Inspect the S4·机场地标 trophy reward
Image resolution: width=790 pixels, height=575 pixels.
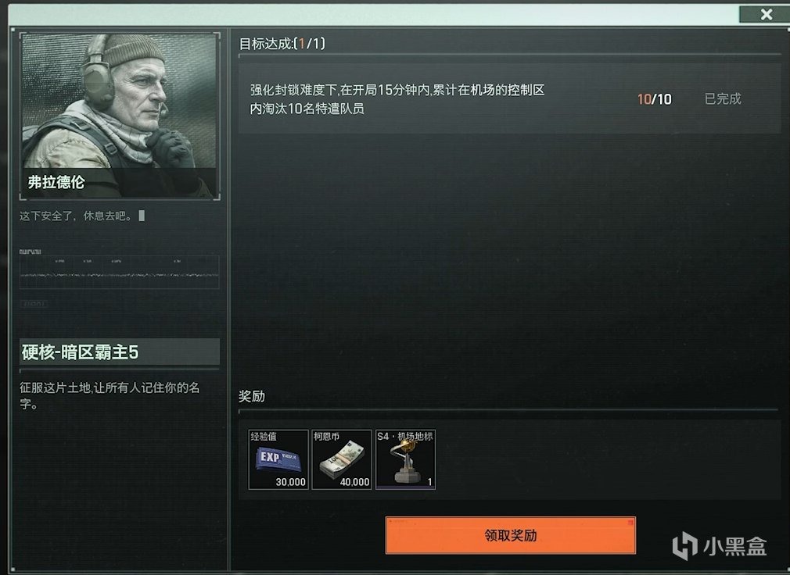(406, 459)
